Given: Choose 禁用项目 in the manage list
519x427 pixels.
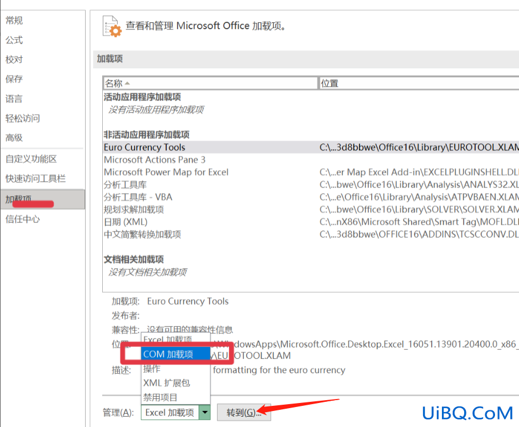Looking at the screenshot, I should pos(176,397).
